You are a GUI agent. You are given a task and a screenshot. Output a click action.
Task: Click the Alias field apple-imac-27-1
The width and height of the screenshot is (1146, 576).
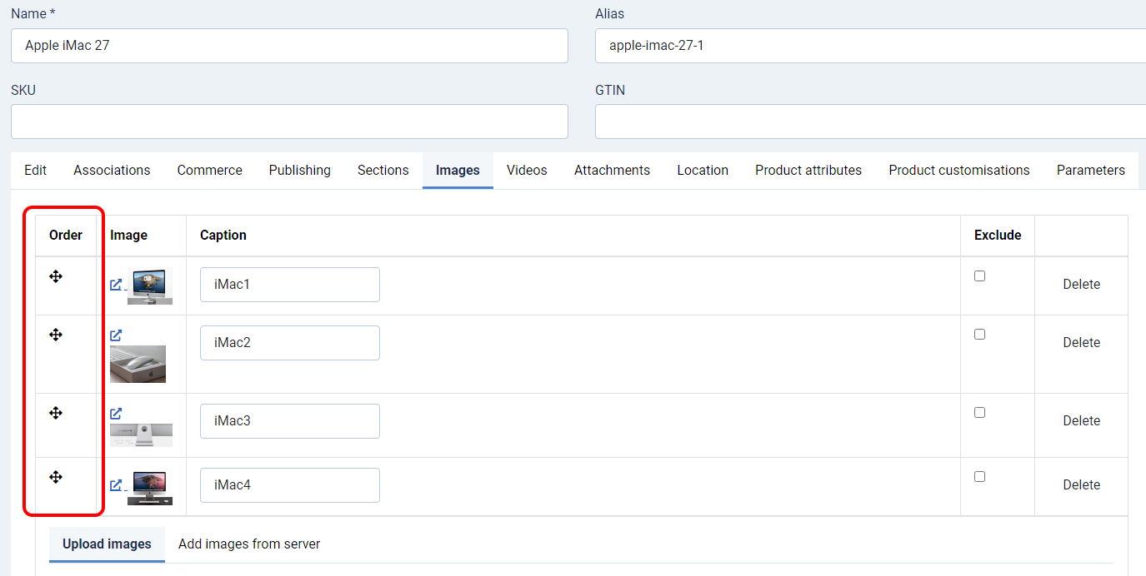870,46
